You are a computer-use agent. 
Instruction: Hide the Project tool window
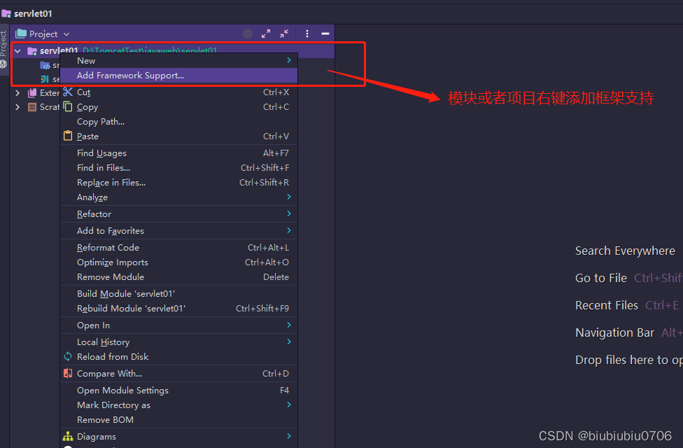(325, 34)
